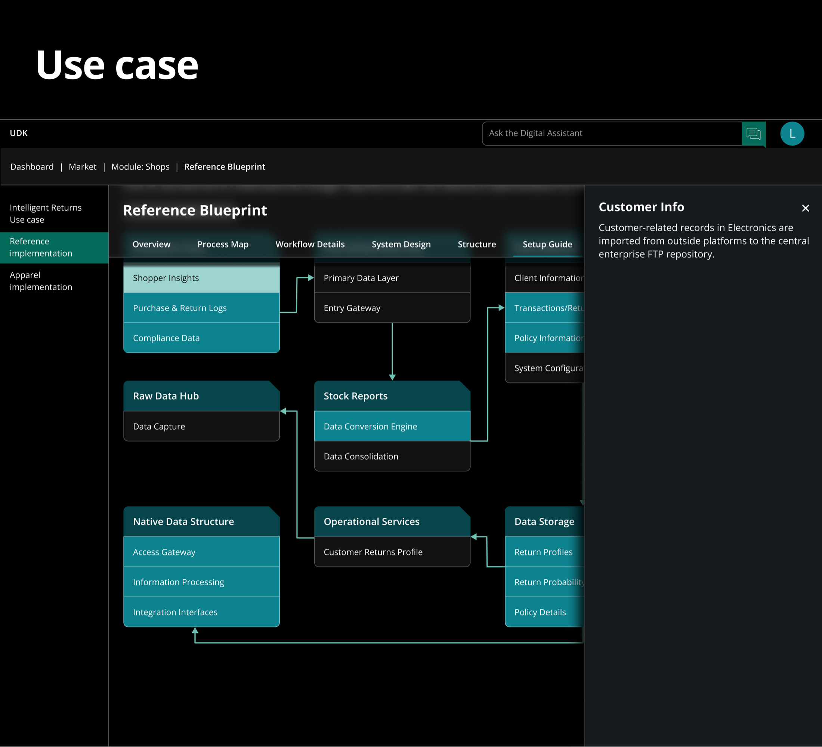Click the Customer Info panel title
Screen dimensions: 822x747
(x=642, y=207)
